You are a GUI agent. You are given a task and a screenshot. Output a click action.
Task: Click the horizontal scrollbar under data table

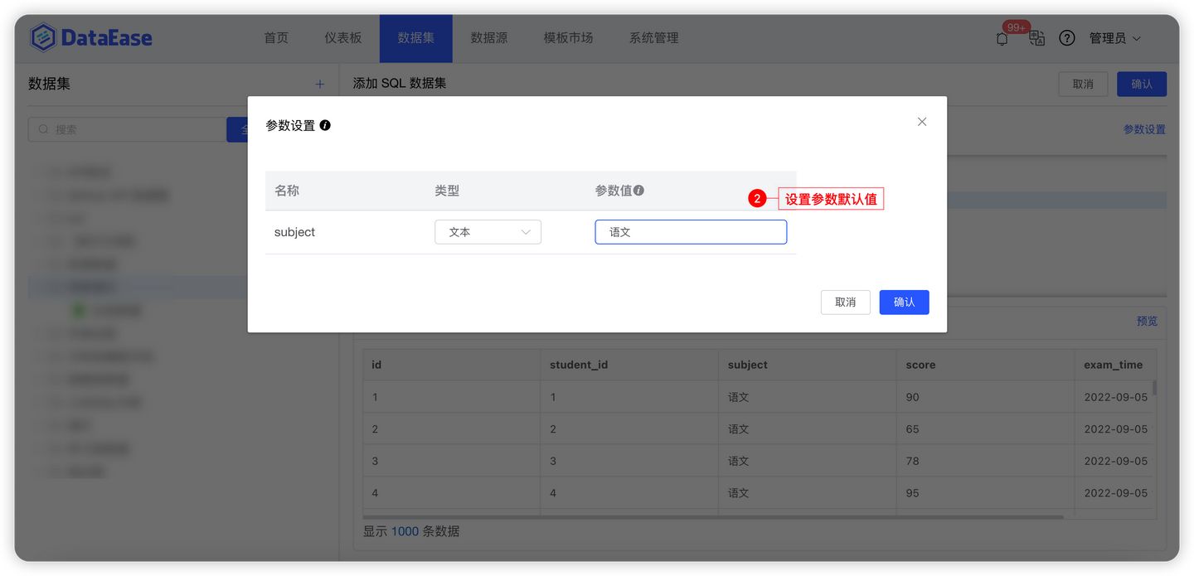[713, 517]
